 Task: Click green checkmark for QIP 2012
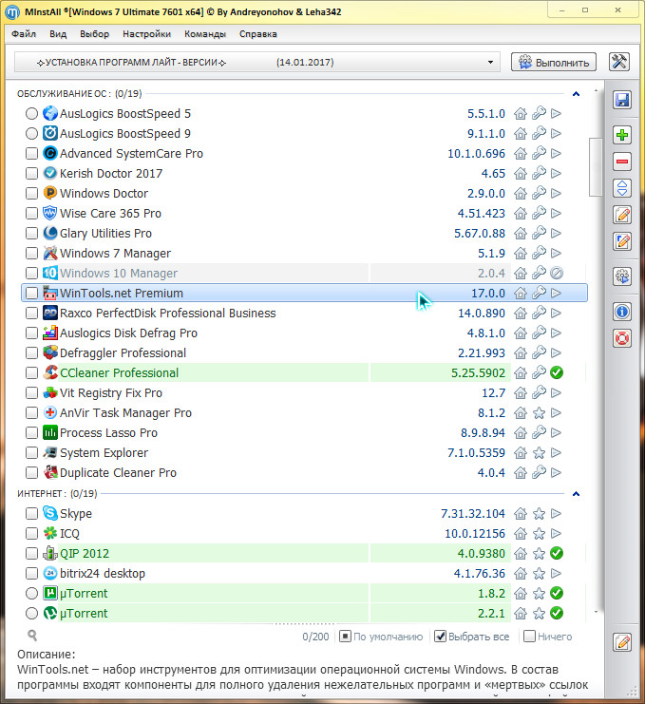[557, 553]
